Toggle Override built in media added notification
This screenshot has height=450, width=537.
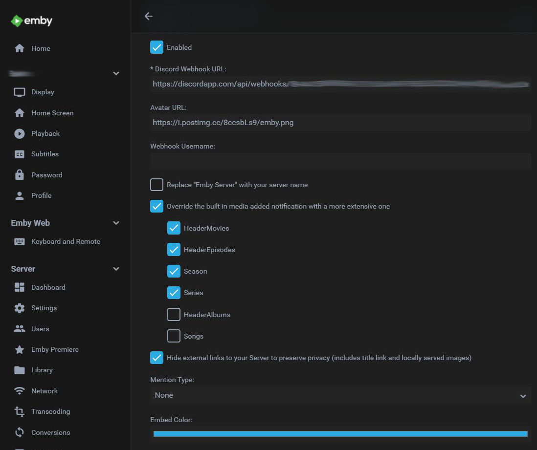tap(157, 206)
